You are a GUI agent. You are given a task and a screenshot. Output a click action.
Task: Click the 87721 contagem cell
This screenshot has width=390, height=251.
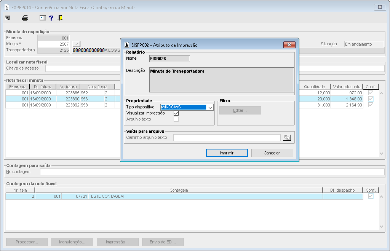[x=75, y=196]
